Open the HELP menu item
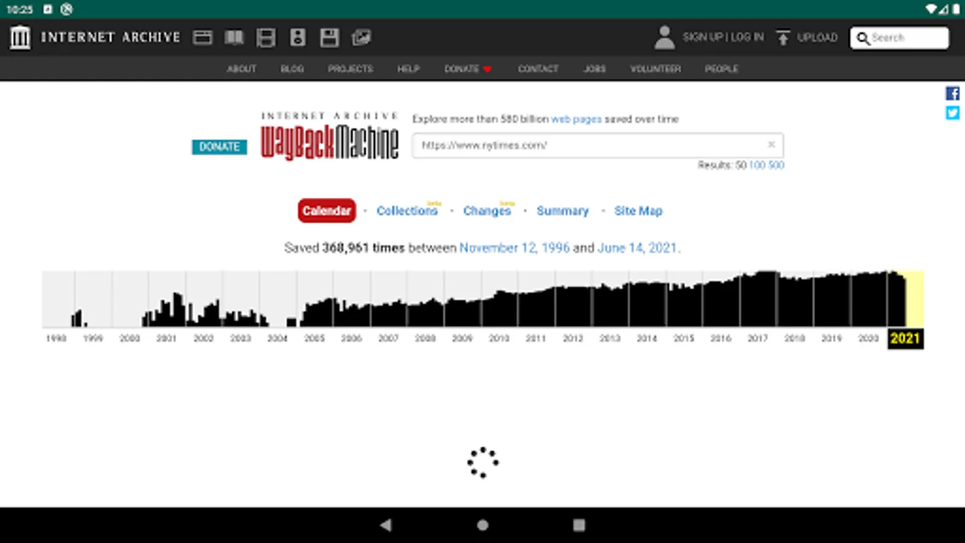The image size is (965, 543). 408,69
